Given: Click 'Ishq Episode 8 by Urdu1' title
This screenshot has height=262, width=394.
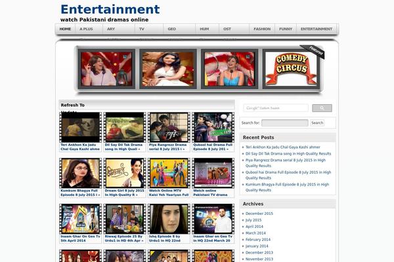Looking at the screenshot, I should [x=165, y=238].
